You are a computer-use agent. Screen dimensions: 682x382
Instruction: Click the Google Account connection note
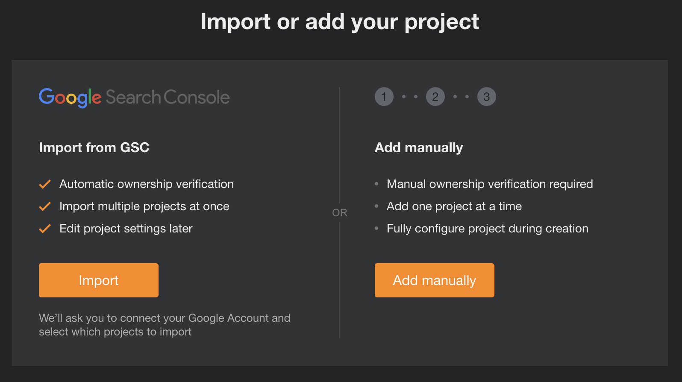point(165,325)
